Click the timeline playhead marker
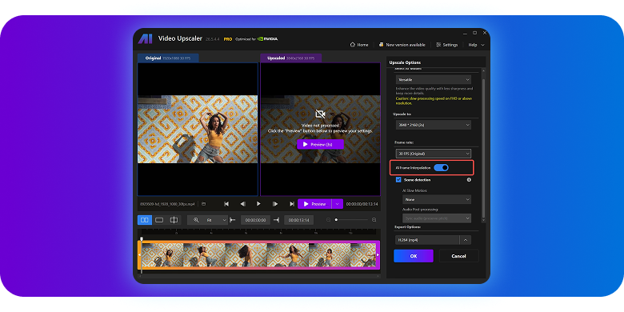This screenshot has width=624, height=312. [142, 239]
